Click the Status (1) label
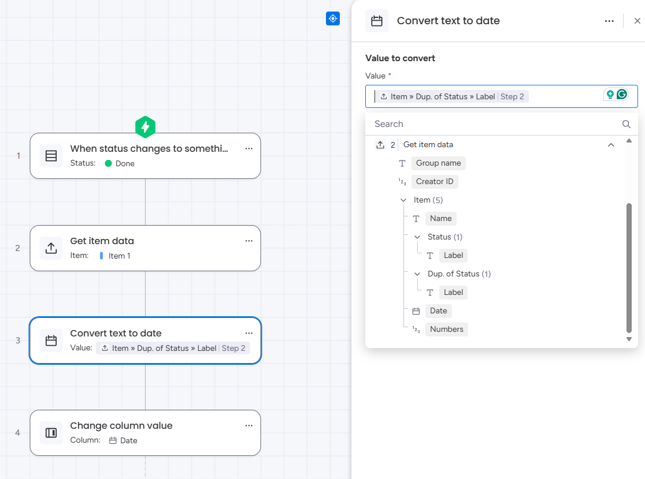This screenshot has height=479, width=645. point(445,237)
